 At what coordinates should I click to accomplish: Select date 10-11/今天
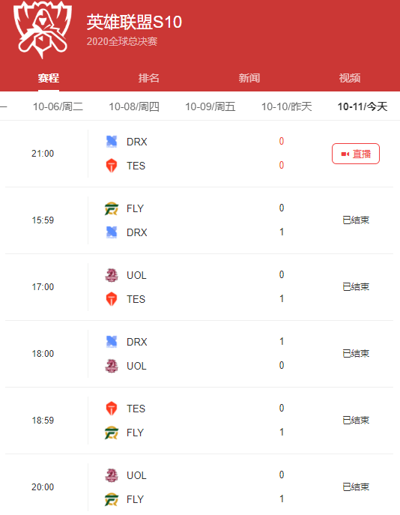click(x=363, y=106)
